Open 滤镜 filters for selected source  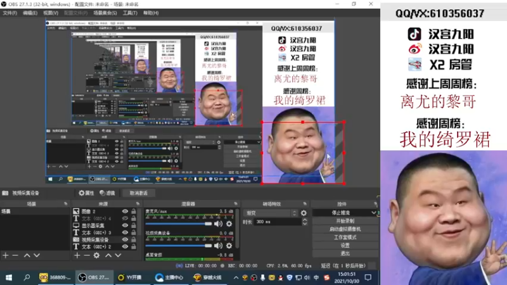click(107, 193)
